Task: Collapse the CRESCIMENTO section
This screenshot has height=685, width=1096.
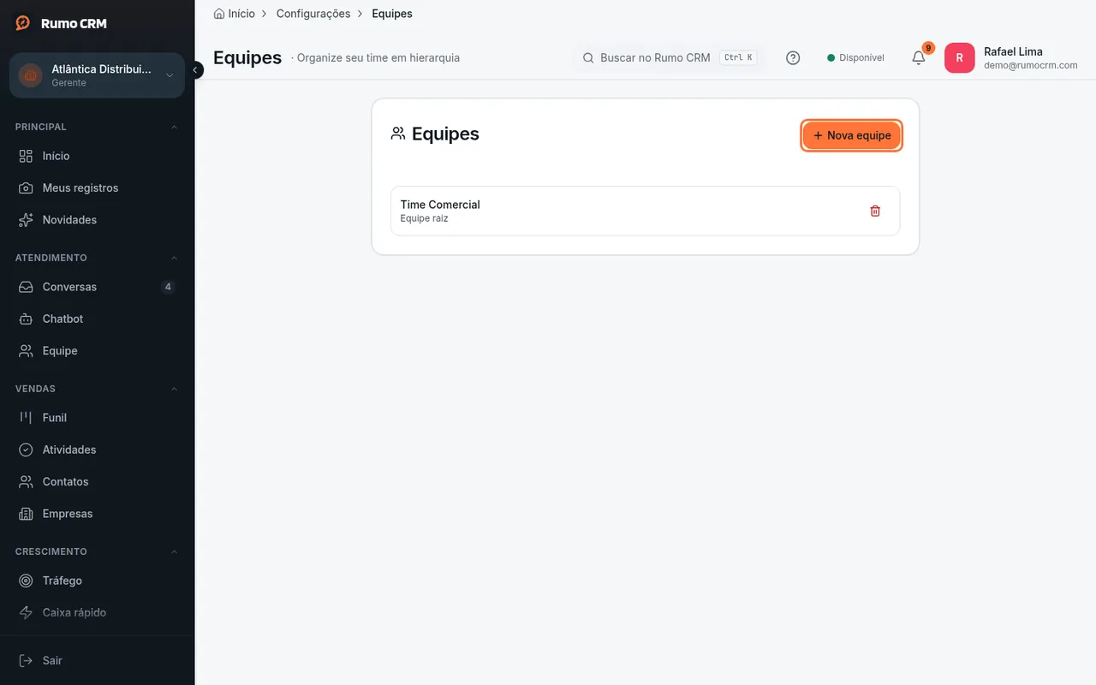Action: (x=174, y=551)
